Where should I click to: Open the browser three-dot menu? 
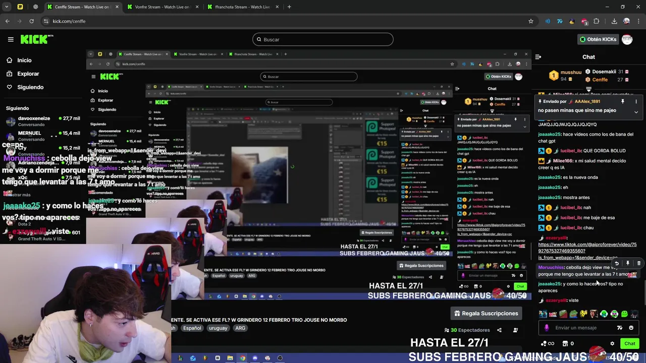pos(638,21)
